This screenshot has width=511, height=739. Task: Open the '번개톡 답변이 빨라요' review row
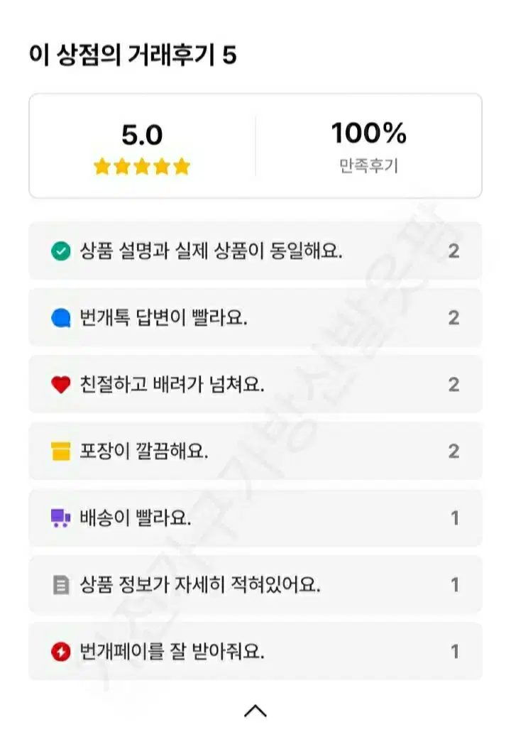(255, 317)
